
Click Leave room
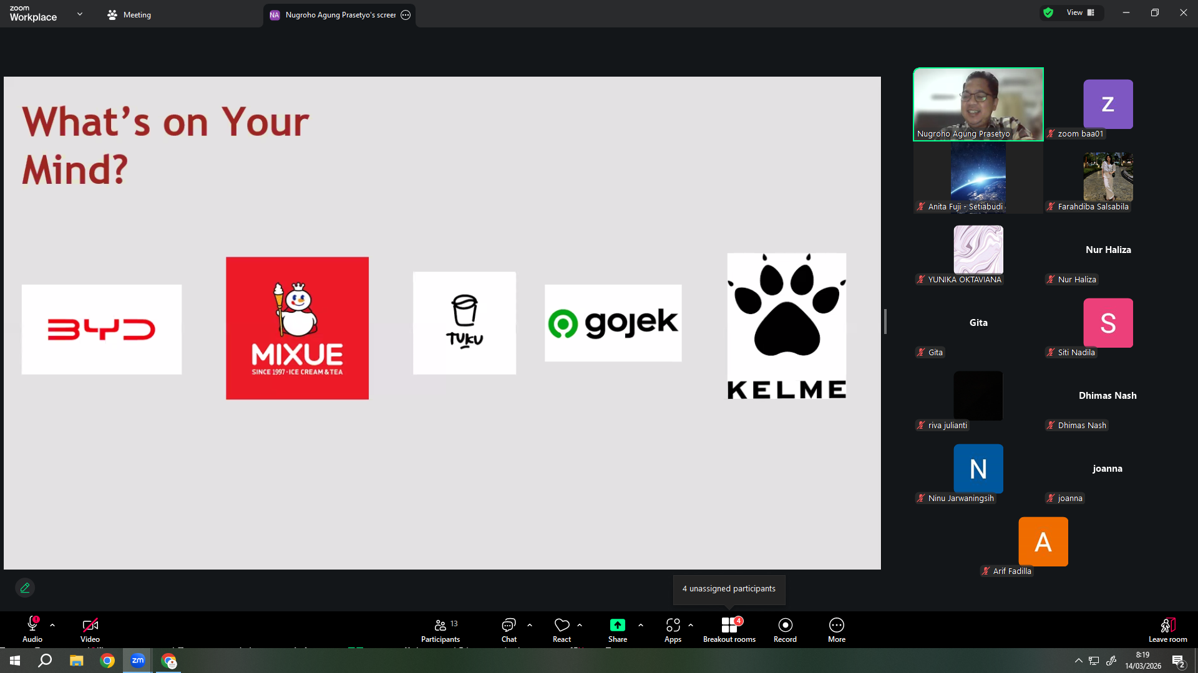point(1168,629)
